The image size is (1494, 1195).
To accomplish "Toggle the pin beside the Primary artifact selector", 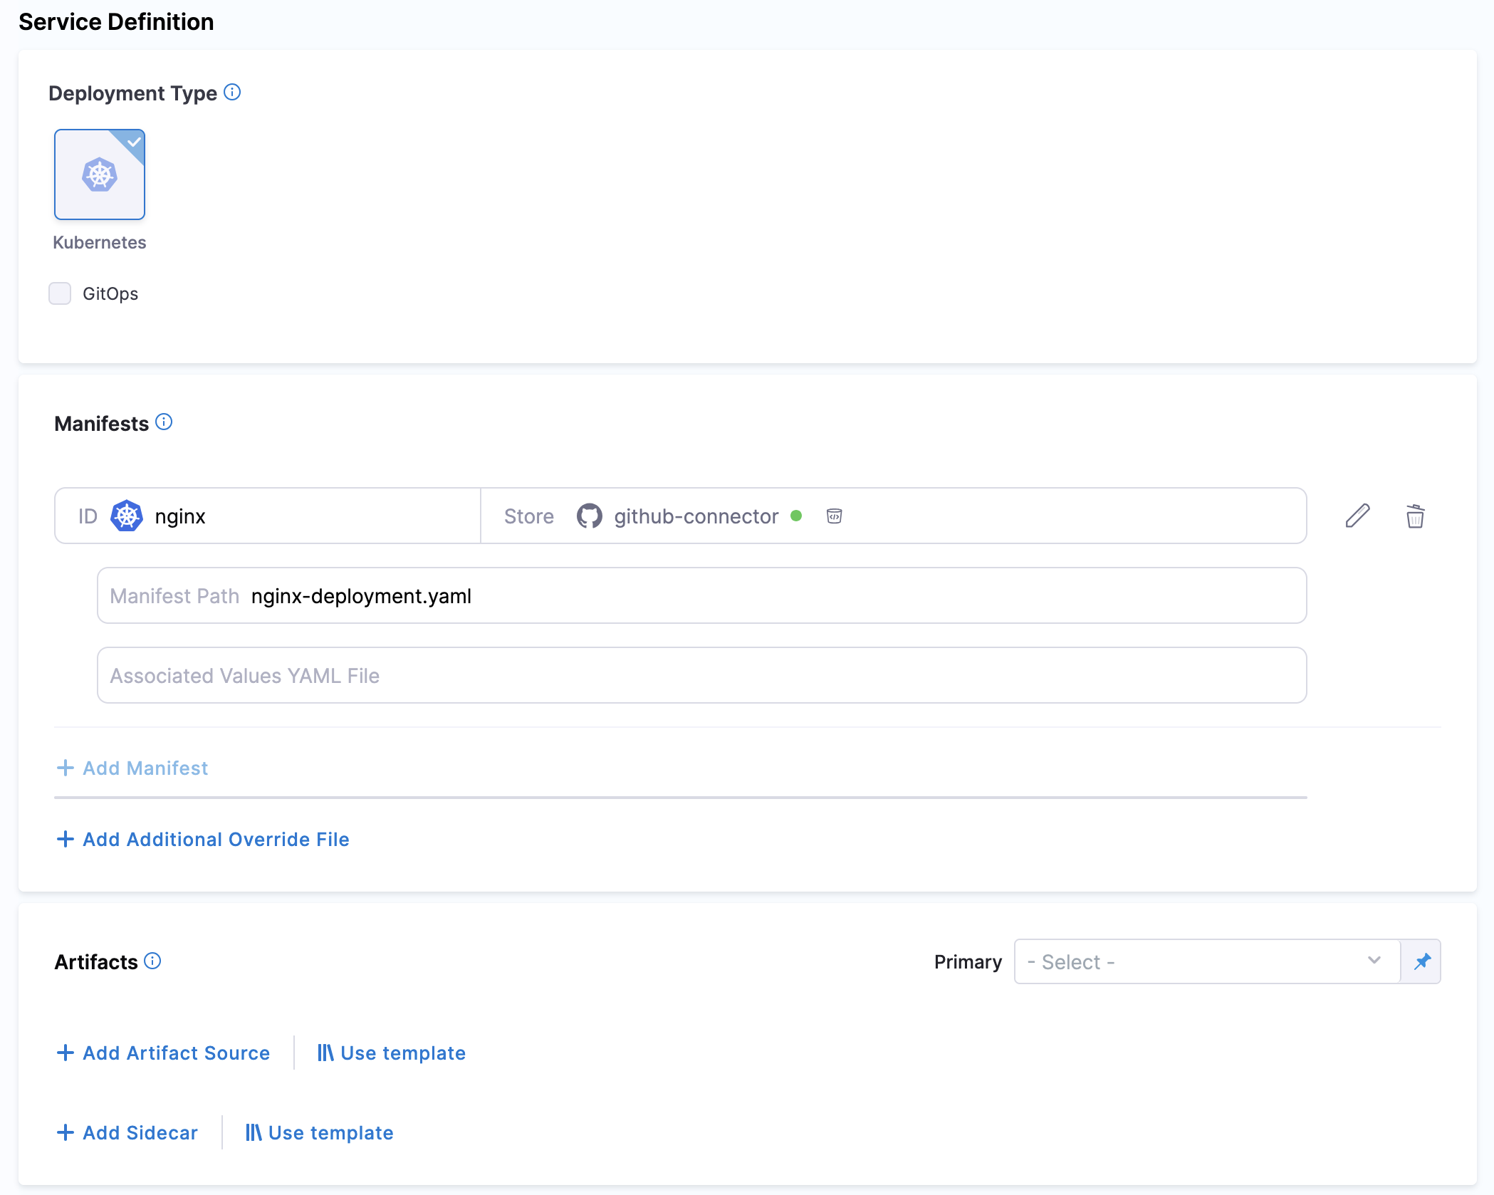I will coord(1421,961).
